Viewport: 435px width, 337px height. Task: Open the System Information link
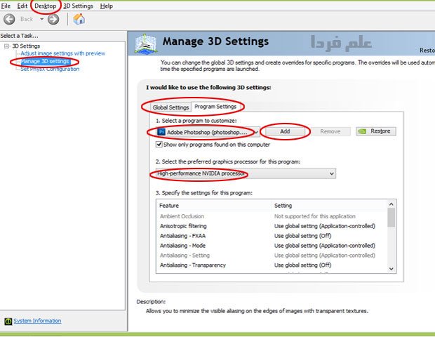tap(36, 321)
